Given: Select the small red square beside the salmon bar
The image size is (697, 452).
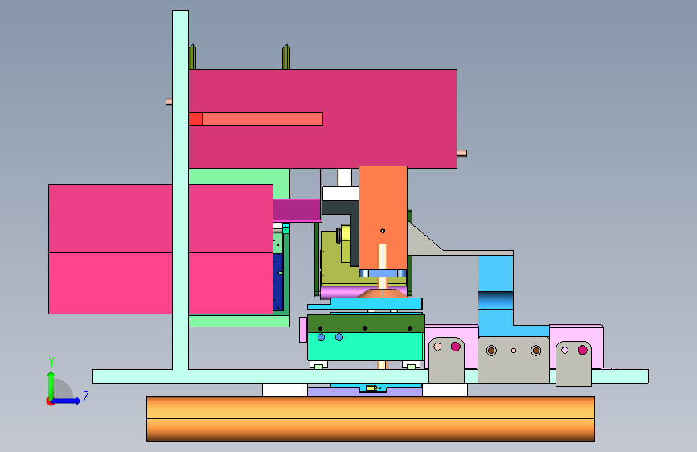Looking at the screenshot, I should pos(195,119).
